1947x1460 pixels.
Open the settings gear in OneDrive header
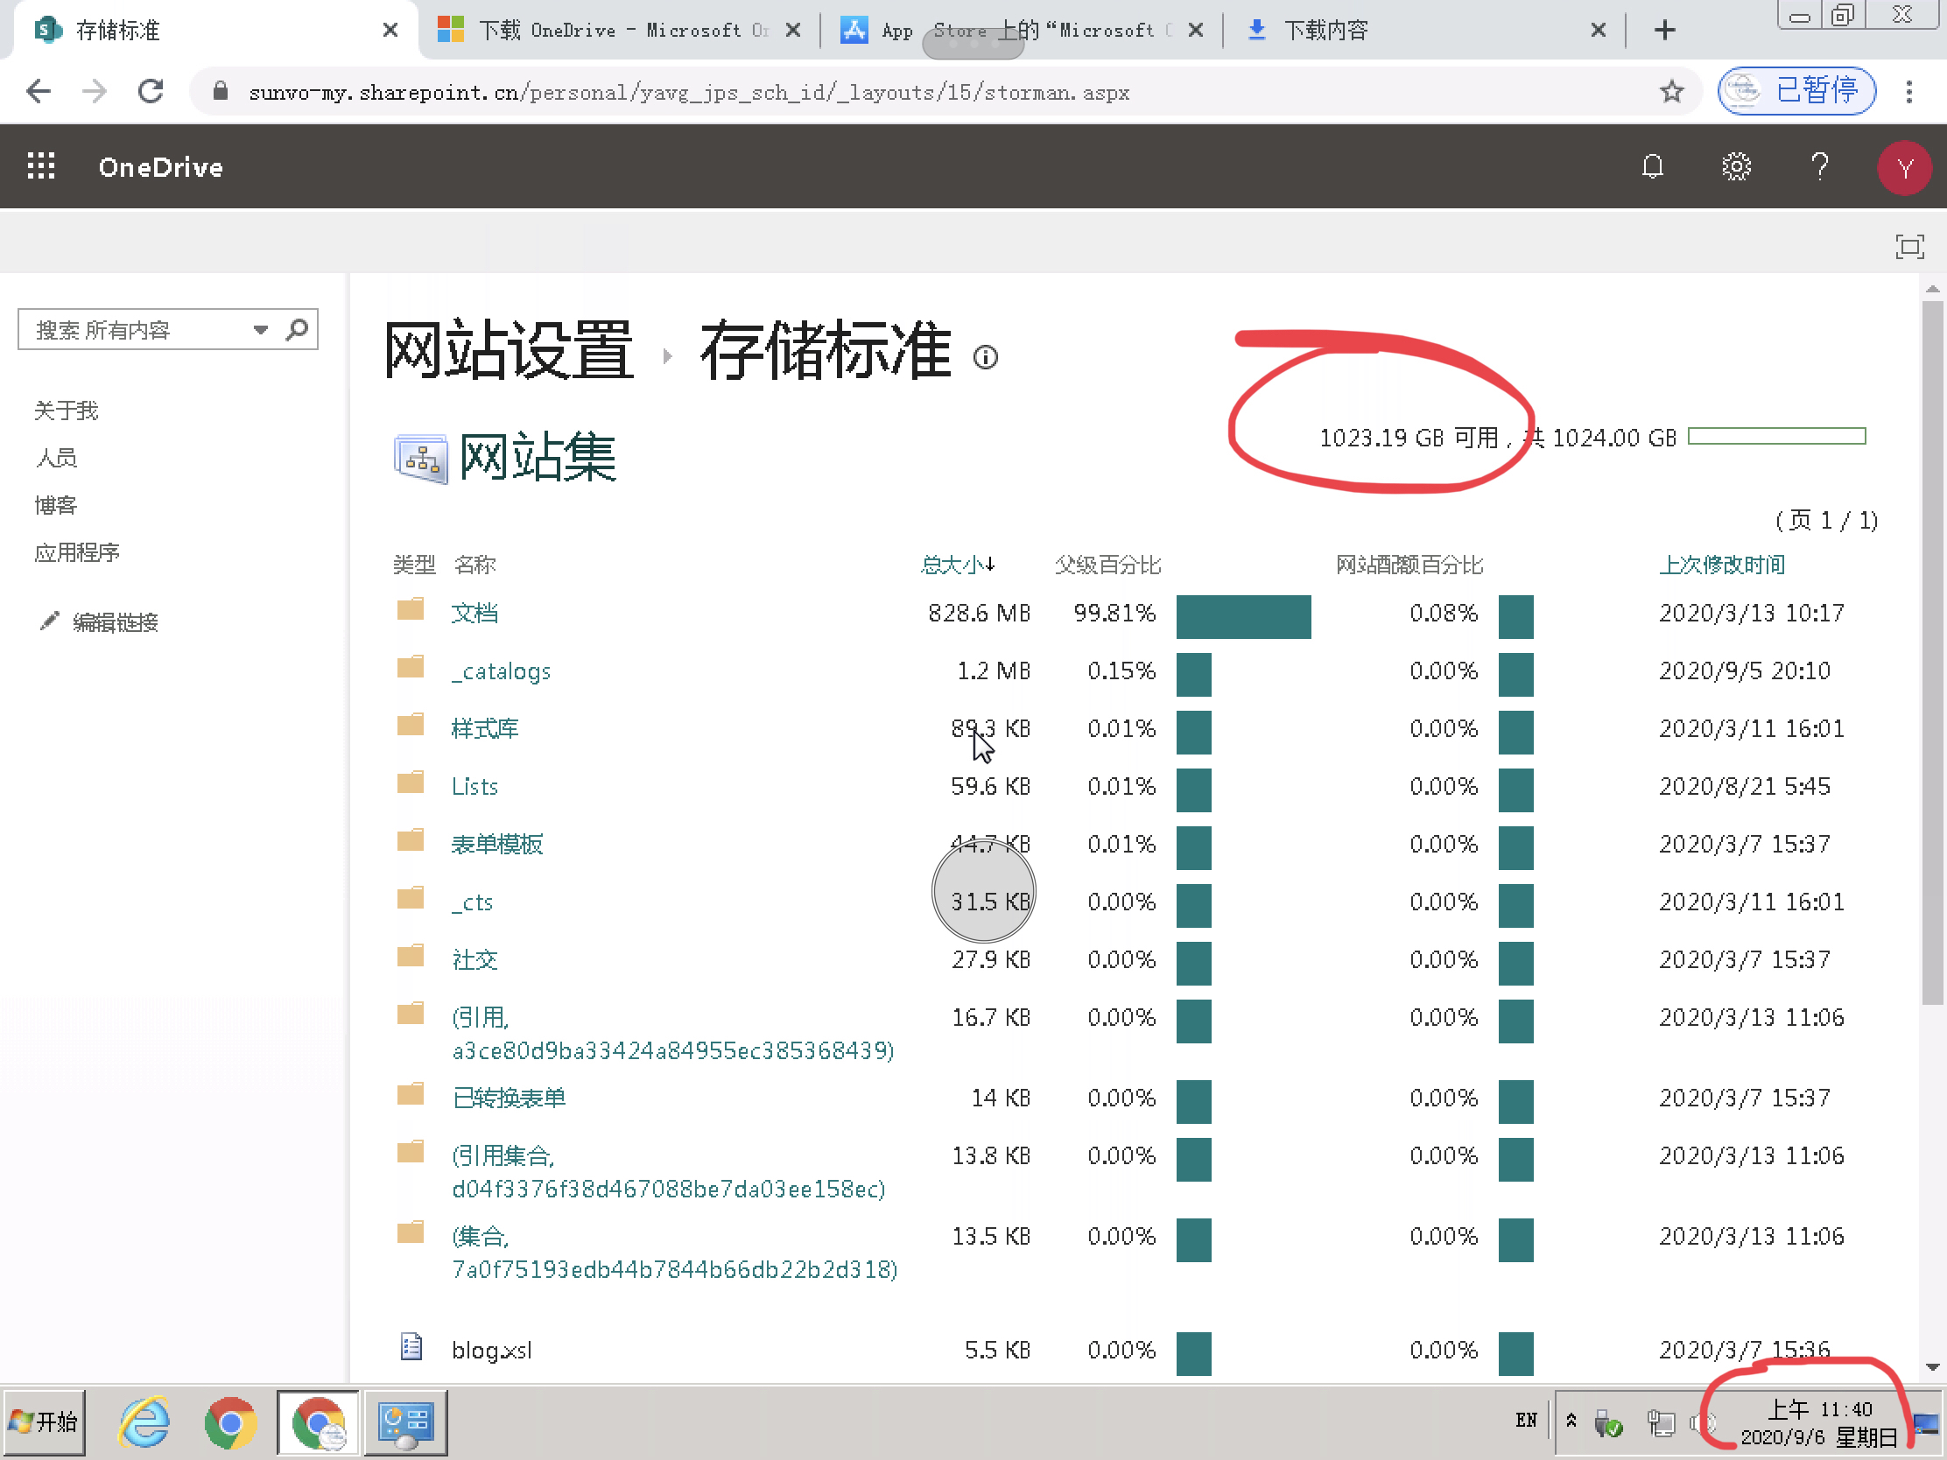(1736, 166)
